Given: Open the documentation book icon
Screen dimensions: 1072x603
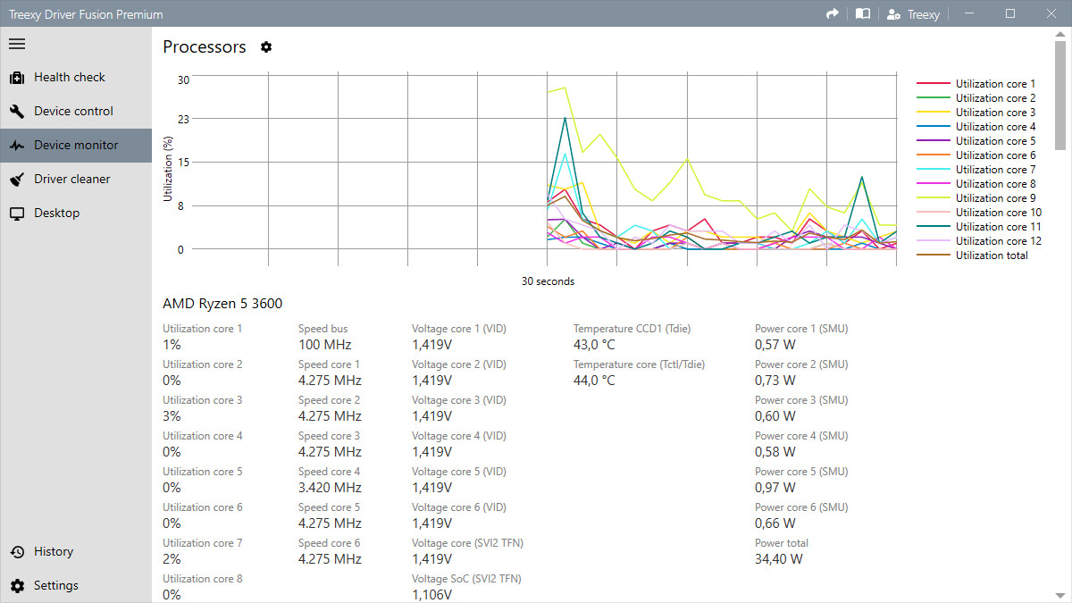Looking at the screenshot, I should point(862,14).
